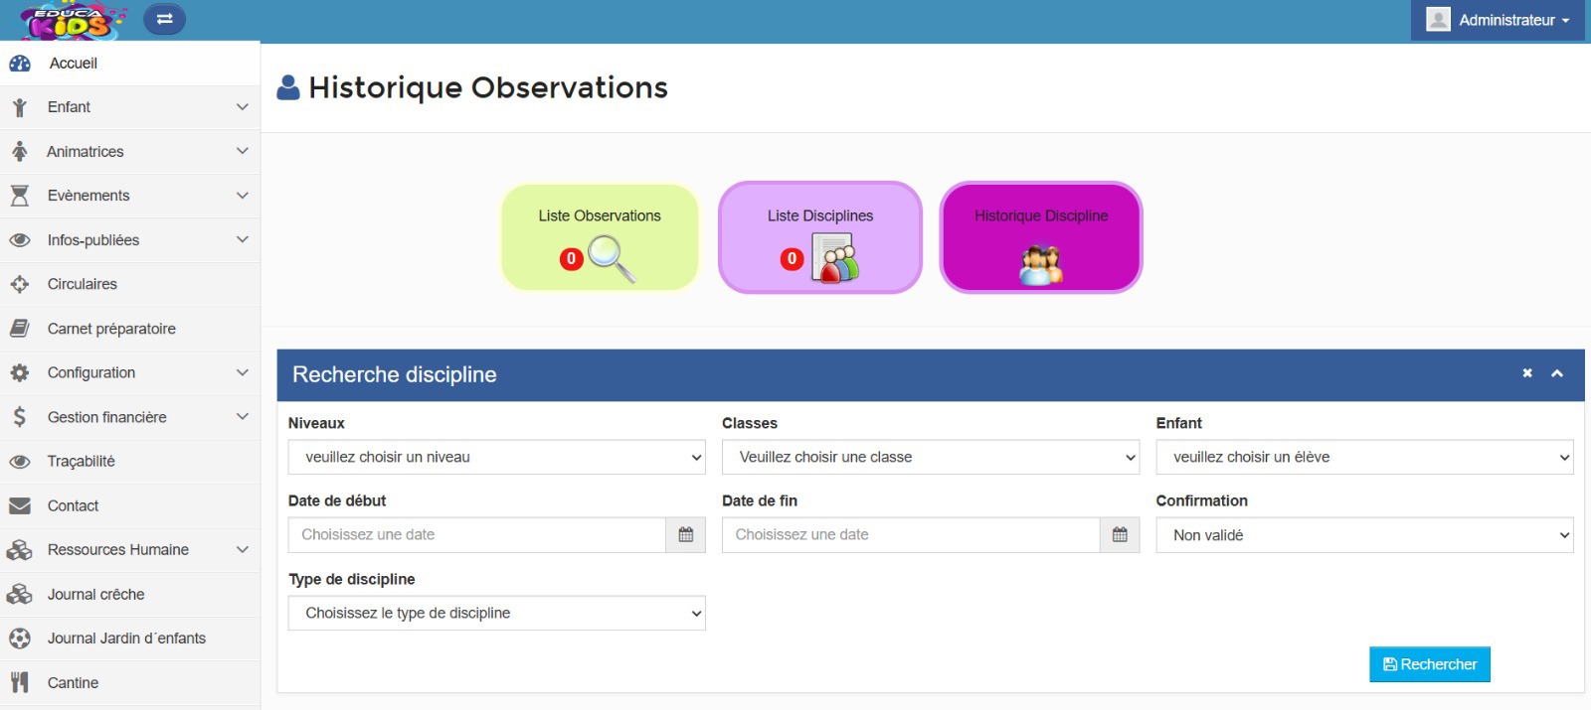Click the Traçabilité eye icon
Screen dimensions: 1591x710
pos(20,462)
